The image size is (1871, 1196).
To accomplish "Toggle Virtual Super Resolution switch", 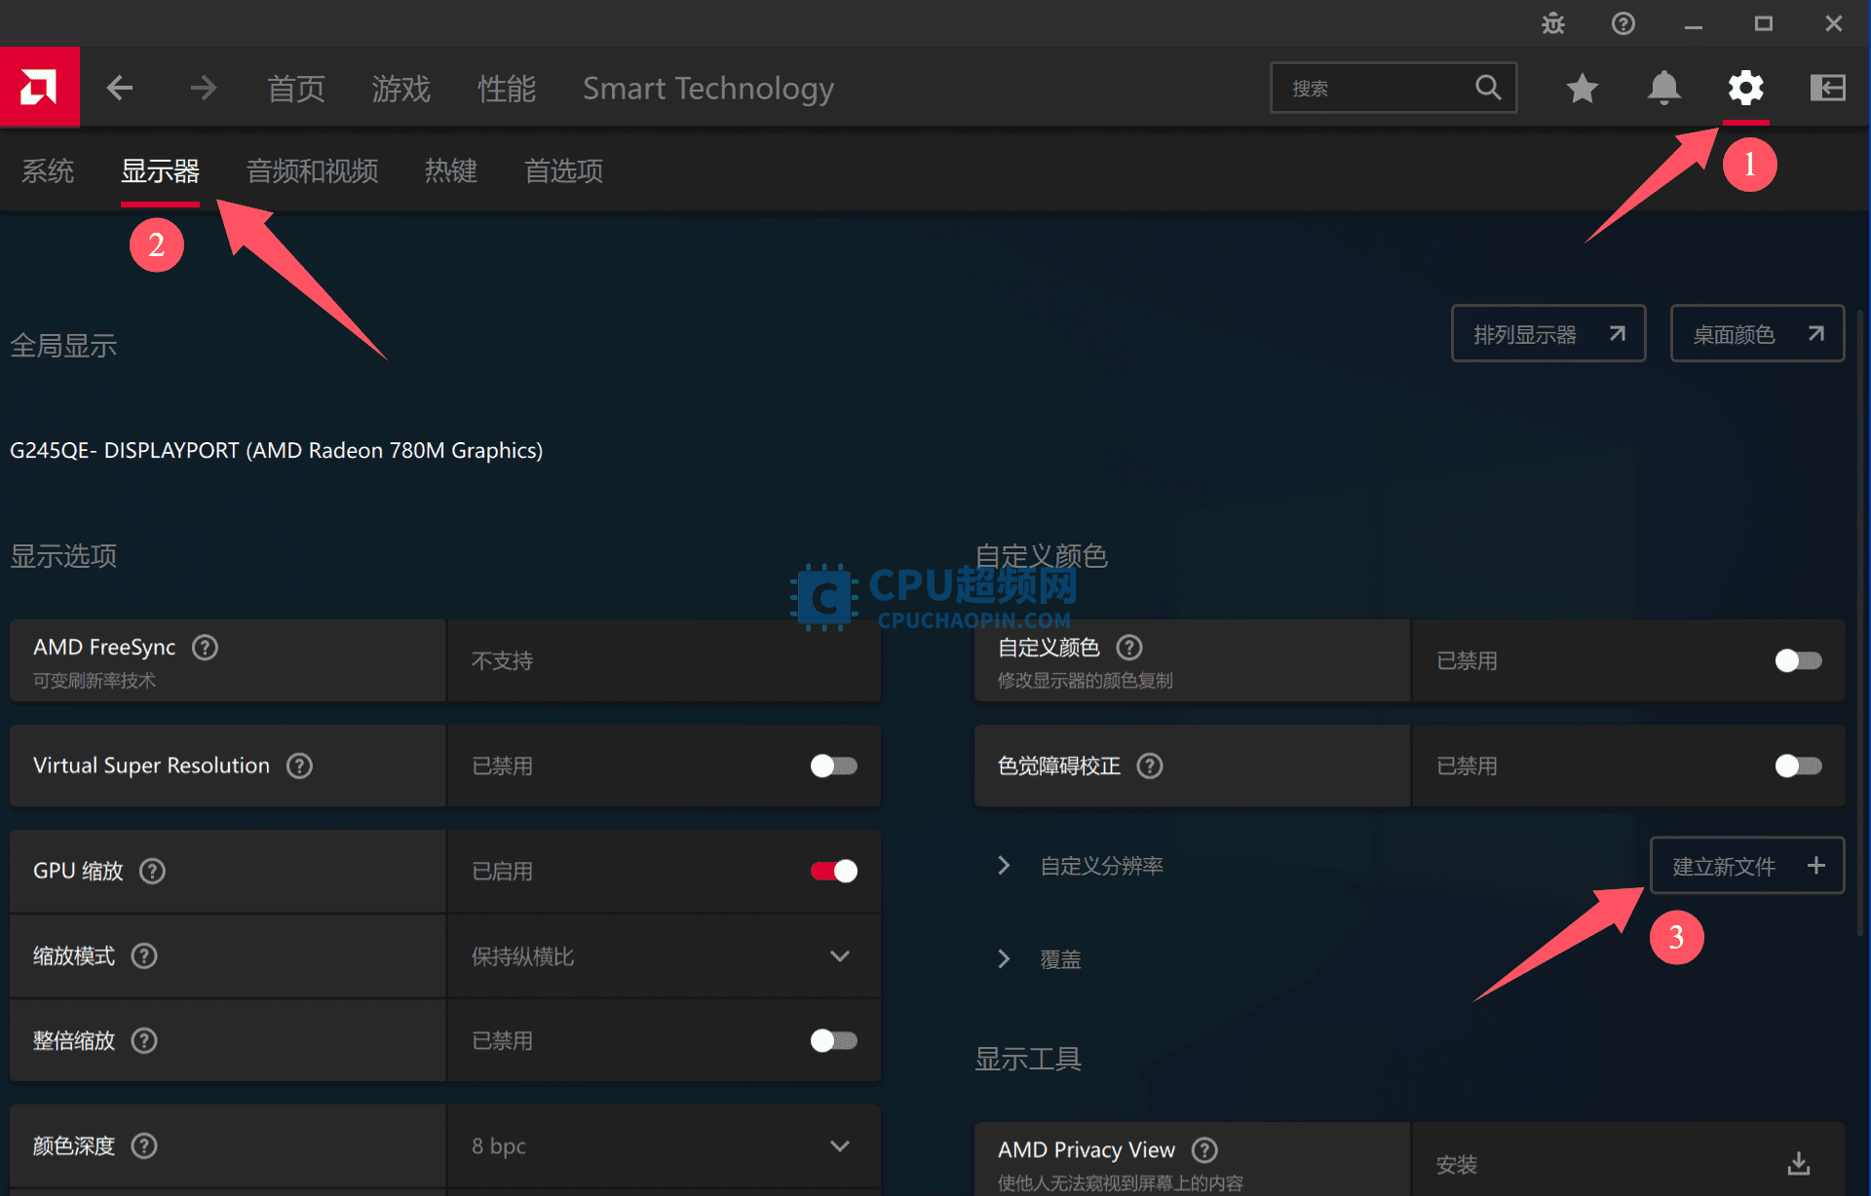I will click(833, 766).
